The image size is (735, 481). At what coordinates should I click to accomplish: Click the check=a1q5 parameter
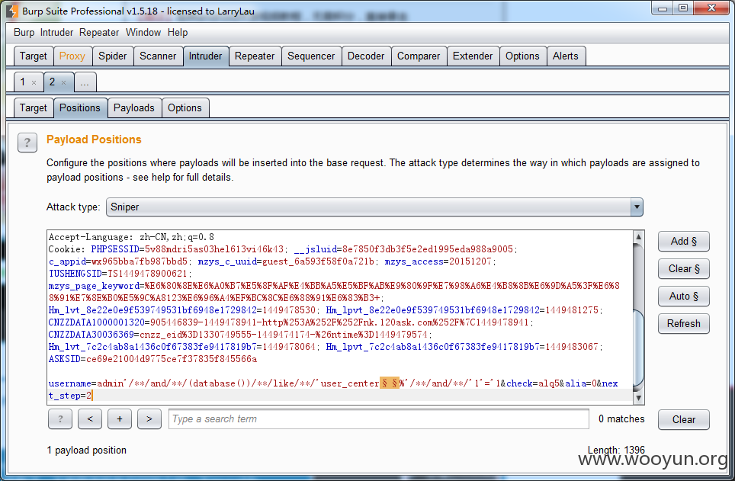coord(533,383)
